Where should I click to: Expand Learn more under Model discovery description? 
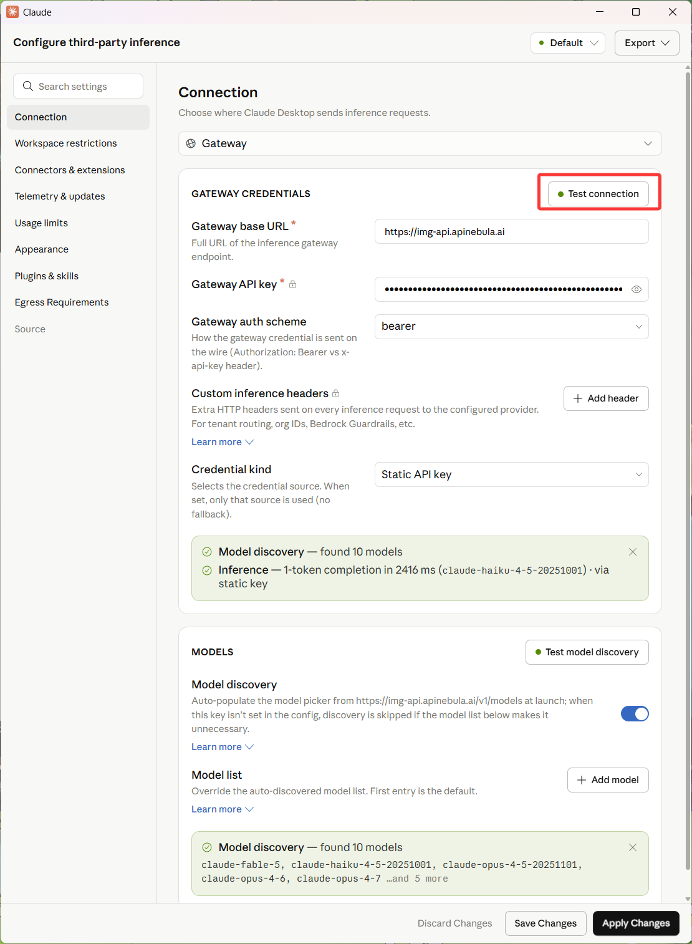(223, 747)
